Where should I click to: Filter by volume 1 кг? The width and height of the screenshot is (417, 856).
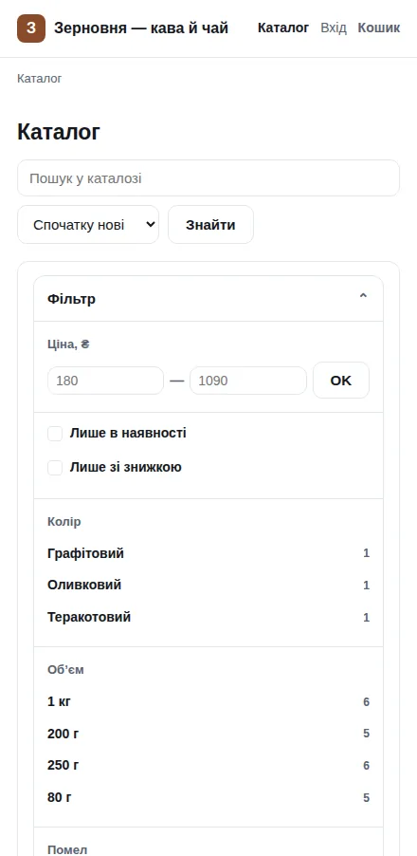tap(208, 701)
